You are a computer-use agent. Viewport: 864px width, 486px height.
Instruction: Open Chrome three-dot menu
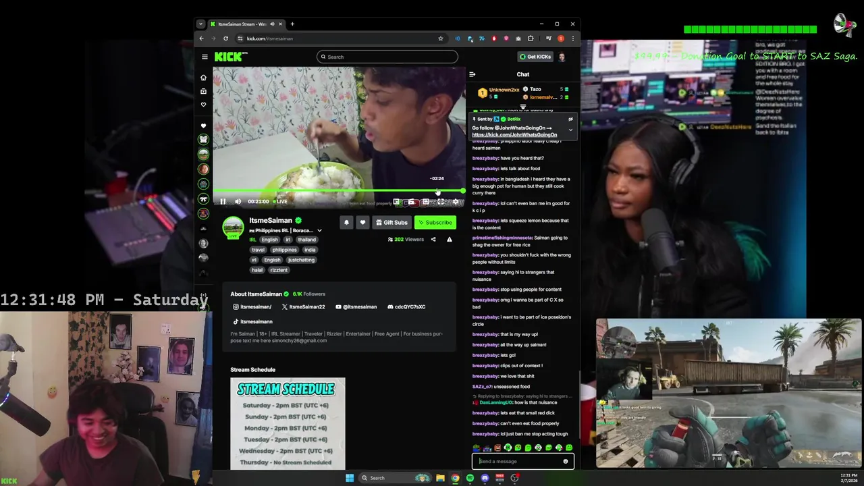572,38
